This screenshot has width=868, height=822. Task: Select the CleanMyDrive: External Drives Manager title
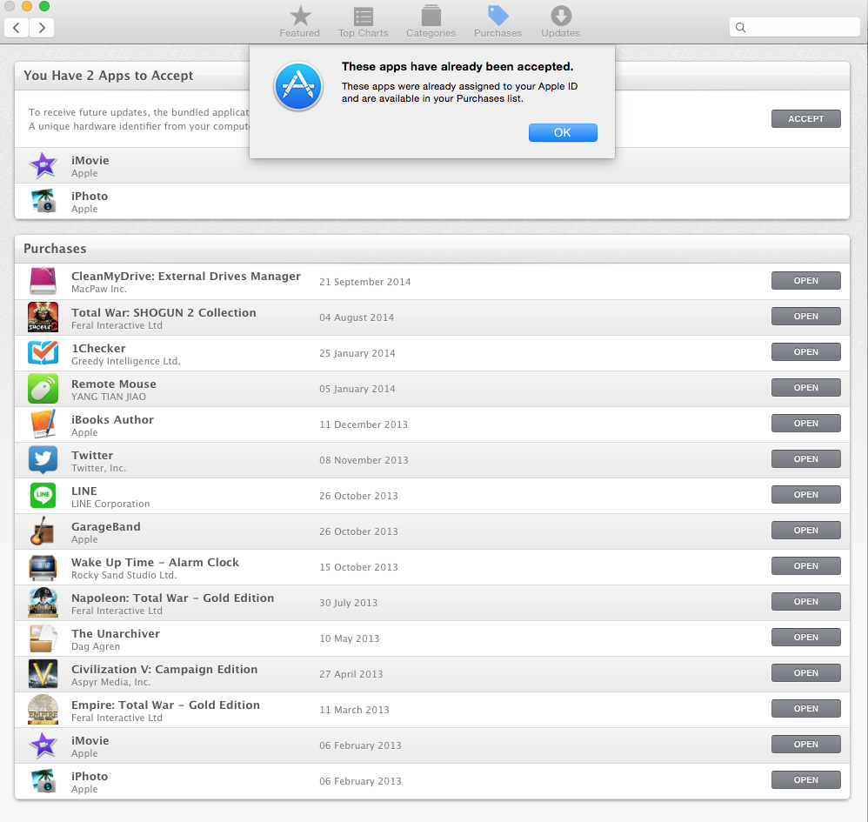pyautogui.click(x=186, y=277)
